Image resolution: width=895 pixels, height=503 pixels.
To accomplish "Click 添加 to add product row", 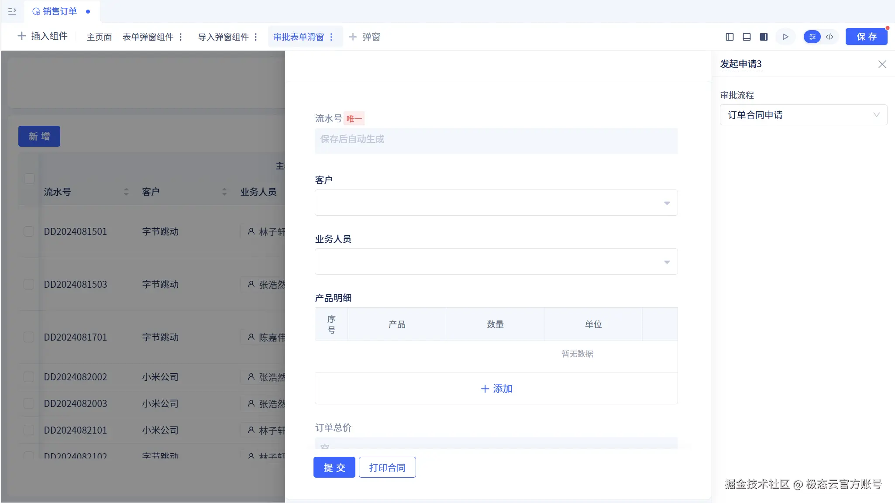I will click(x=496, y=389).
